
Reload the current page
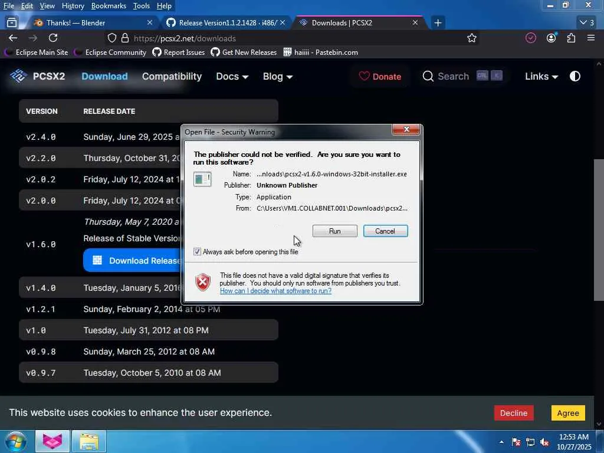pyautogui.click(x=53, y=38)
